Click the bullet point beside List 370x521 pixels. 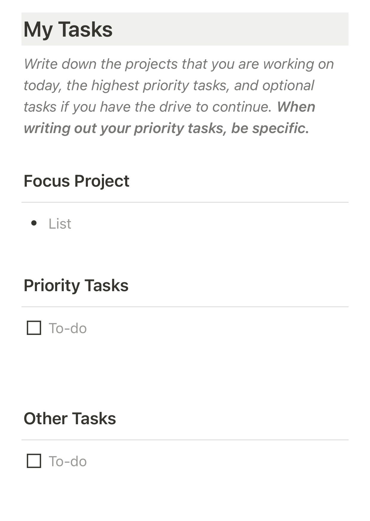34,223
